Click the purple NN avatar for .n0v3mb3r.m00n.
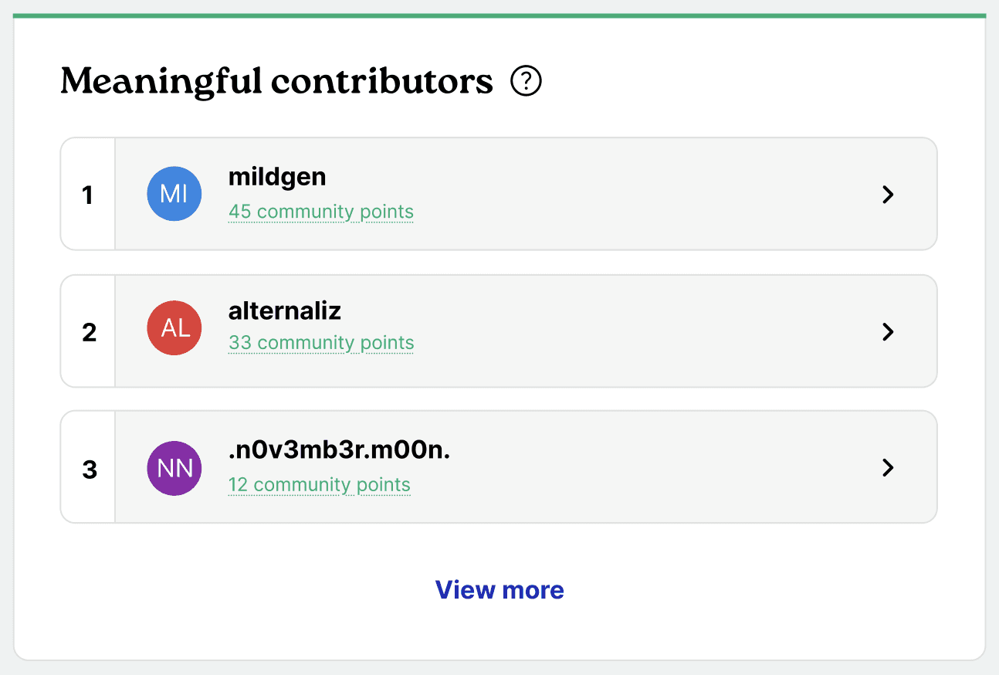The image size is (999, 675). tap(174, 468)
